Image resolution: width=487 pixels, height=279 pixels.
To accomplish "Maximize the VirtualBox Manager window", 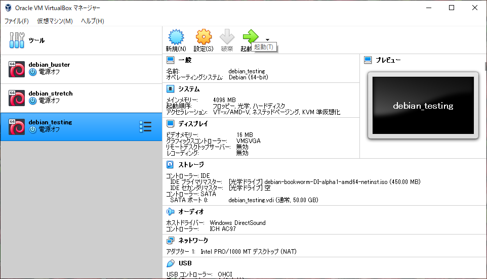I will [452, 8].
